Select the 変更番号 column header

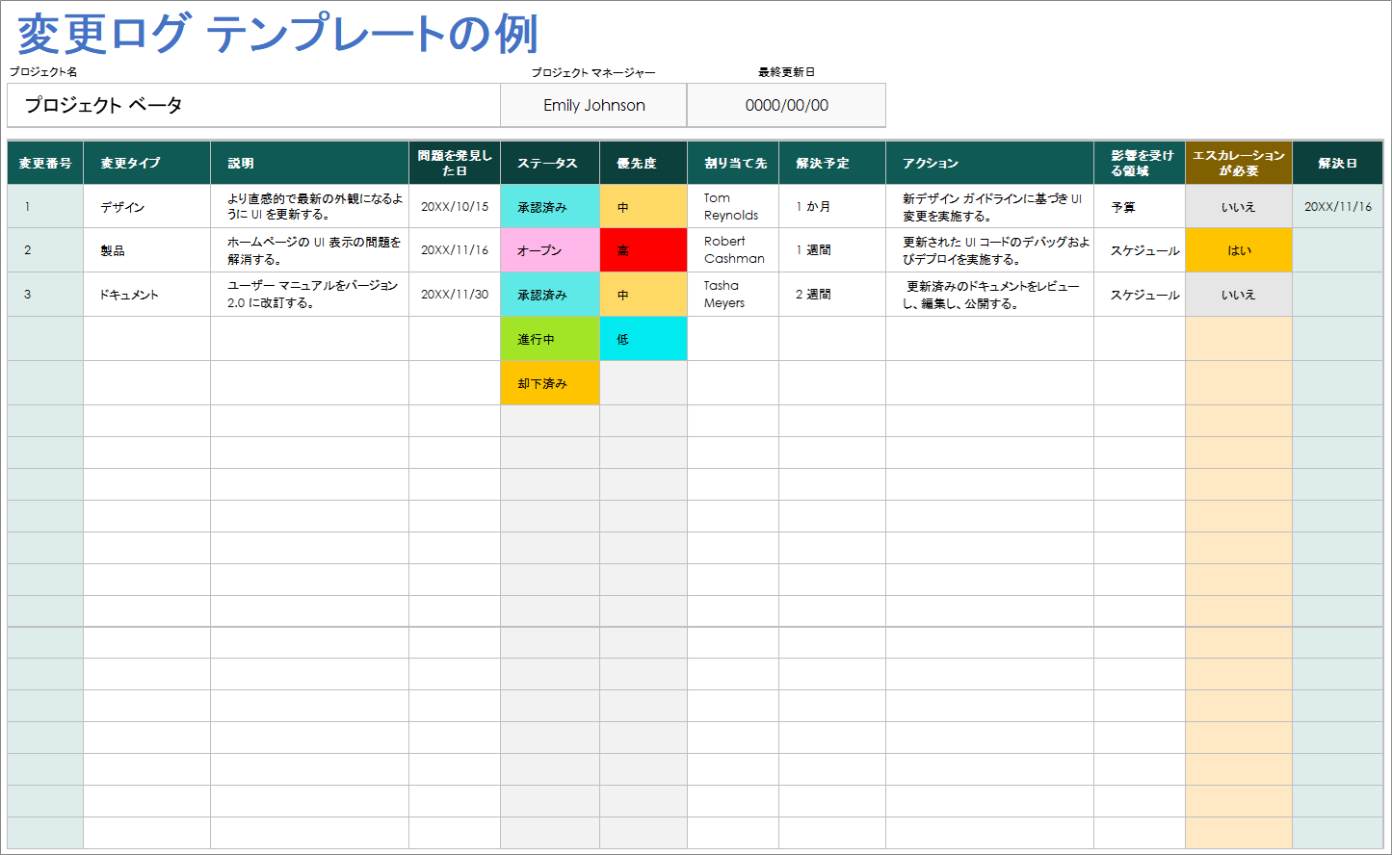(45, 163)
